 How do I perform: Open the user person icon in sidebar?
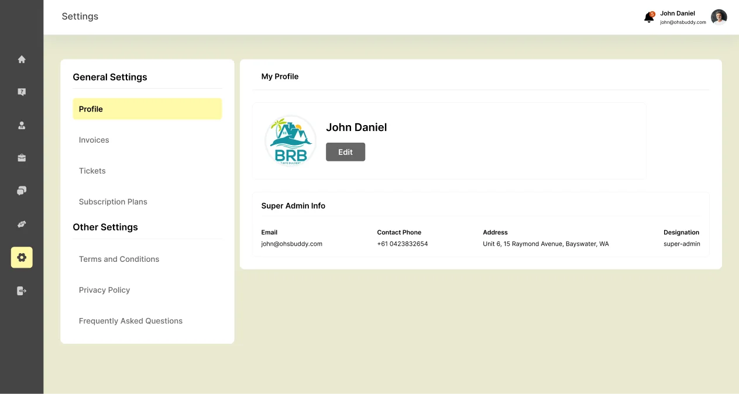[22, 125]
